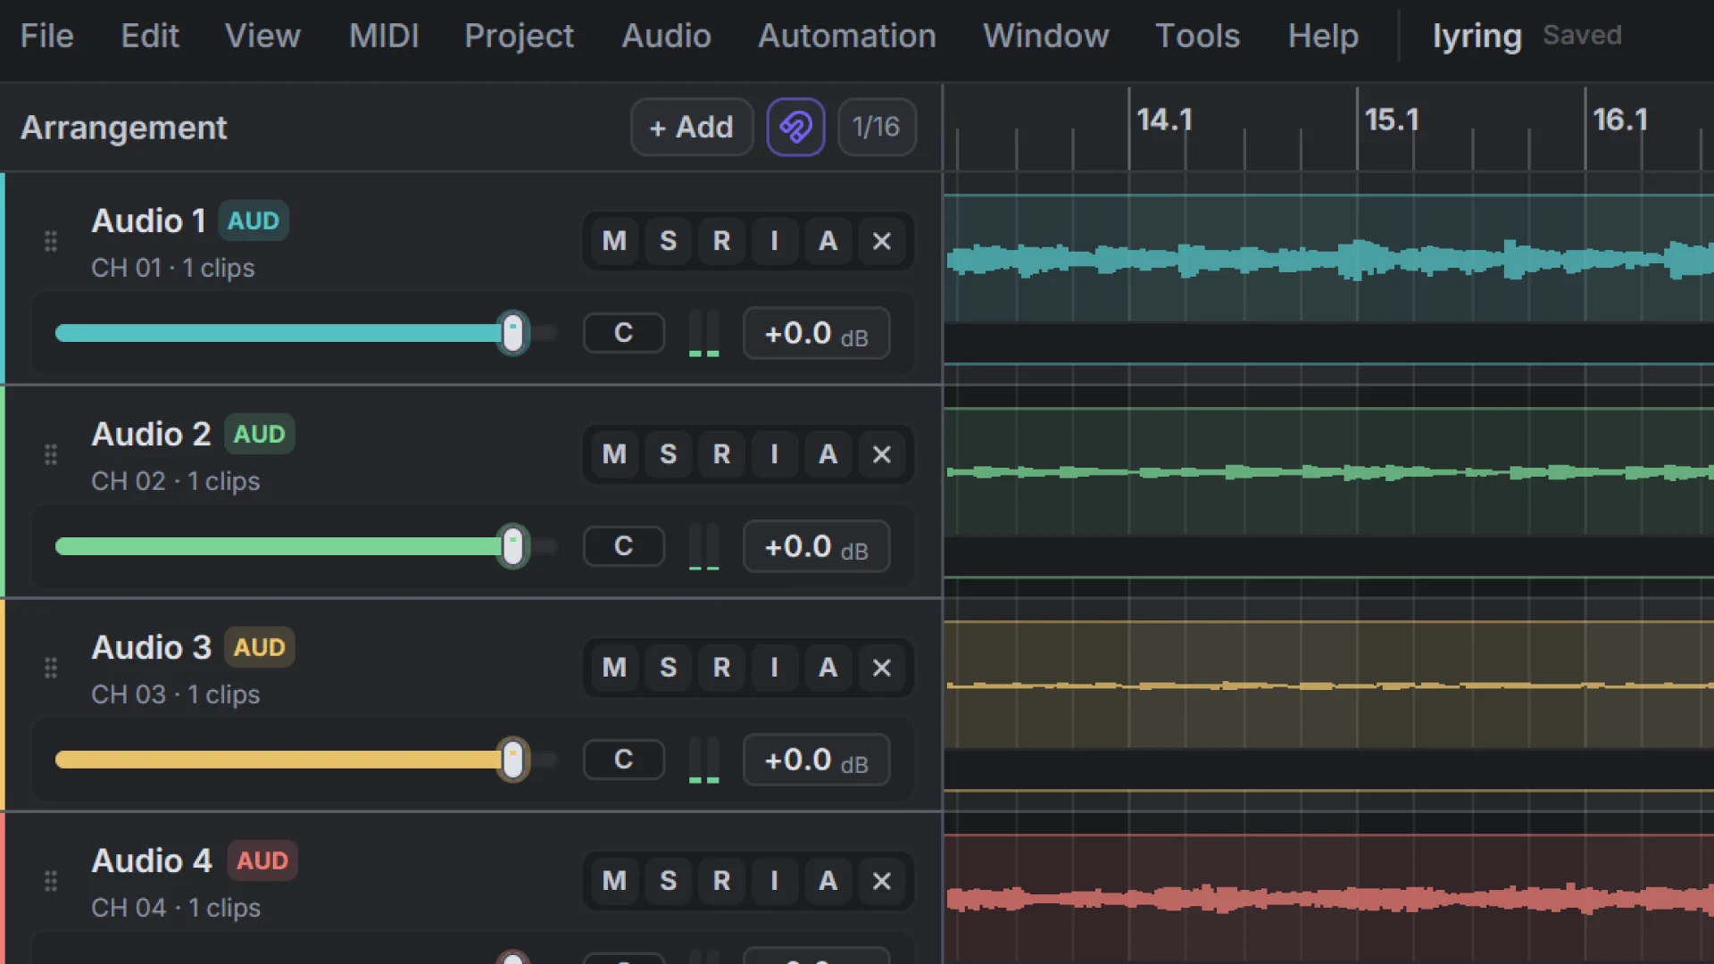The width and height of the screenshot is (1714, 964).
Task: Open the Automation menu
Action: 847,36
